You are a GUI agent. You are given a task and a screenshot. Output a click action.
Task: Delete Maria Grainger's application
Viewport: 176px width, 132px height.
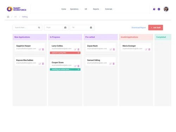point(149,49)
